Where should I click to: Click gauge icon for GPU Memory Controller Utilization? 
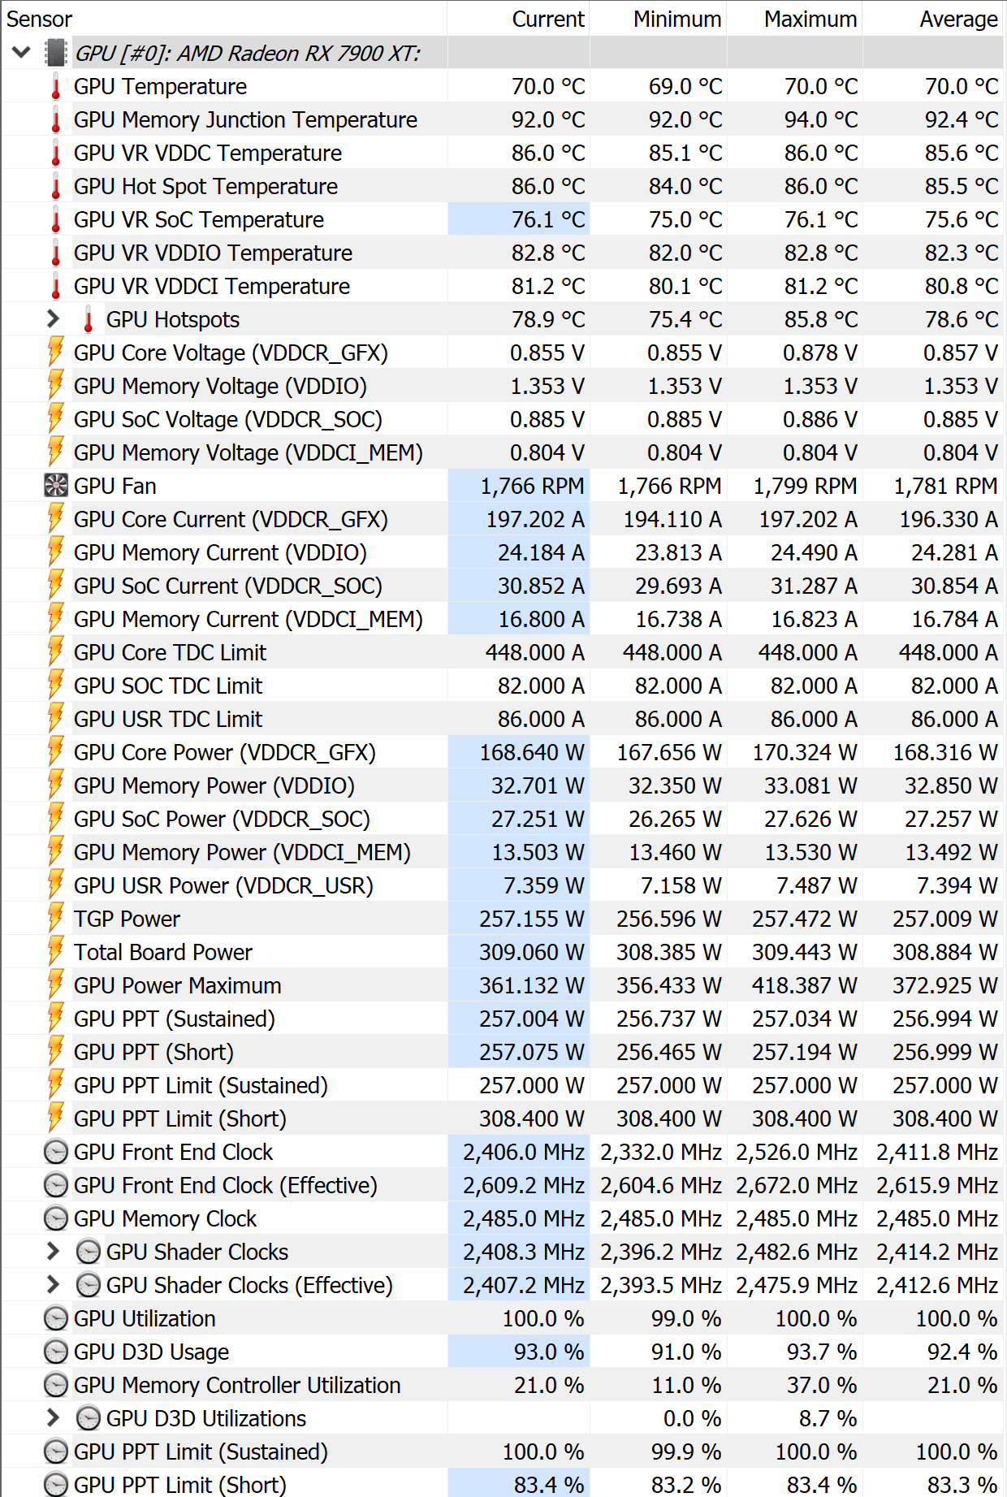pos(55,1385)
